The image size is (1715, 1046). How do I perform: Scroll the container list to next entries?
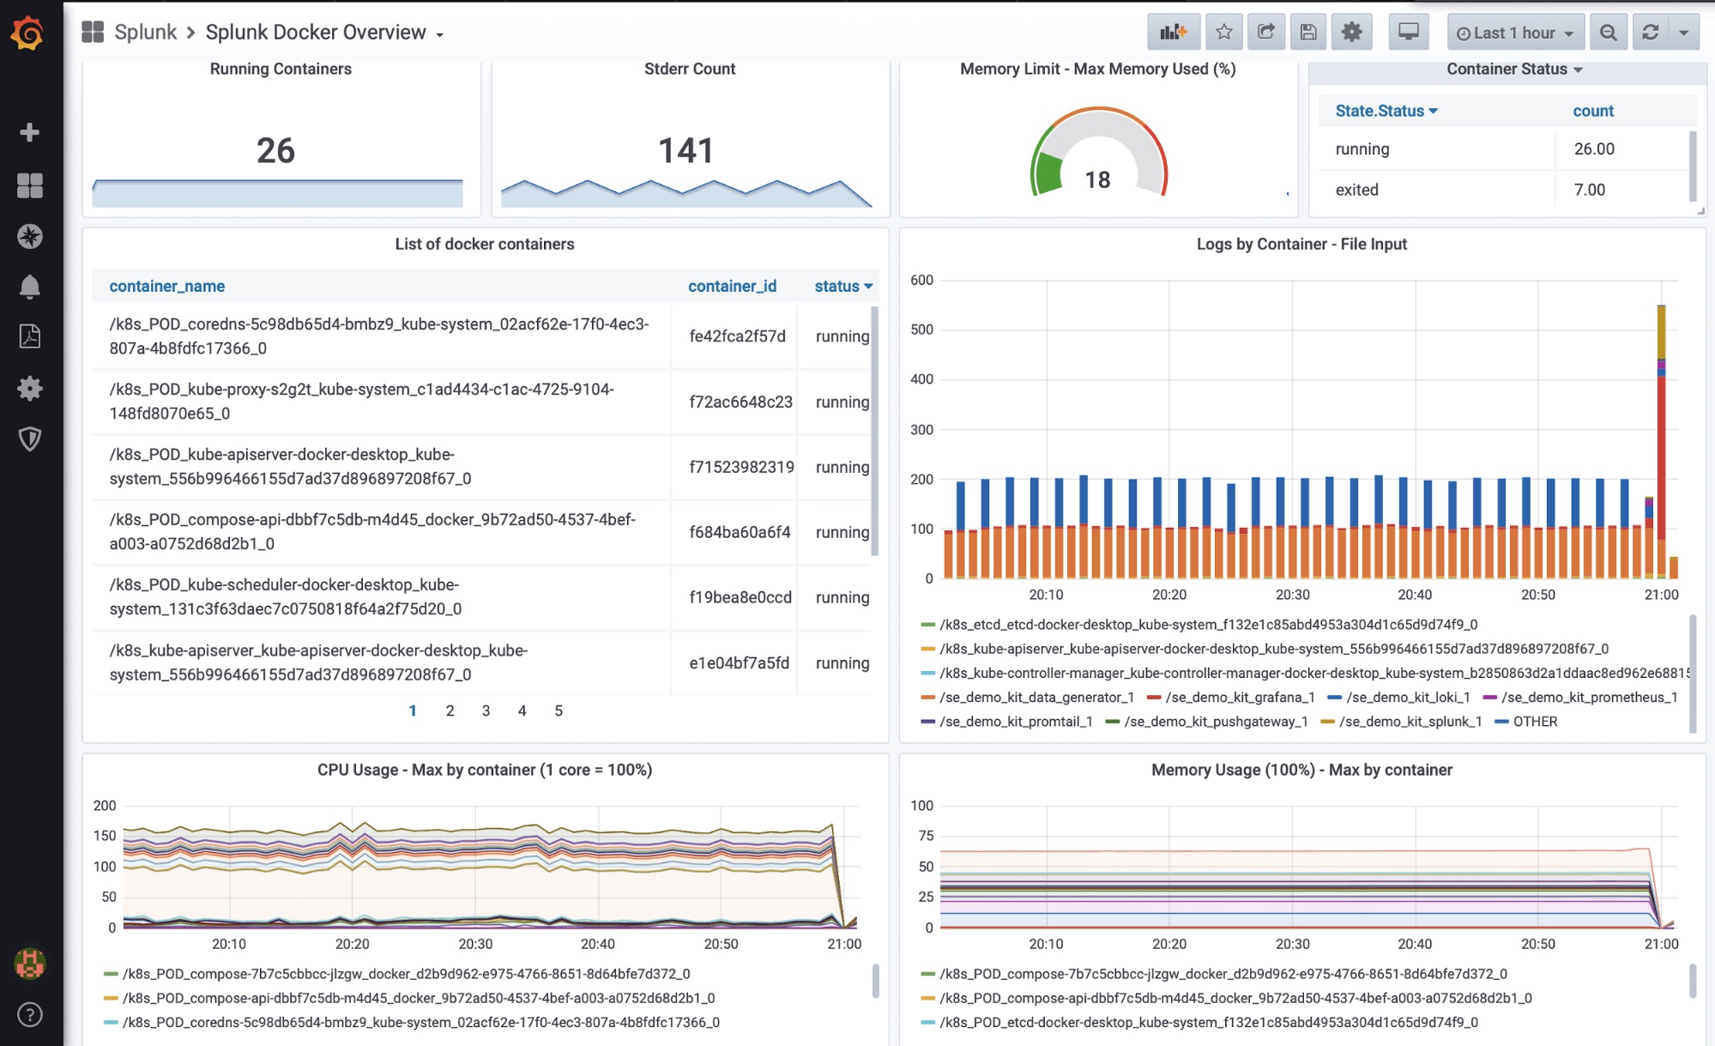click(449, 709)
